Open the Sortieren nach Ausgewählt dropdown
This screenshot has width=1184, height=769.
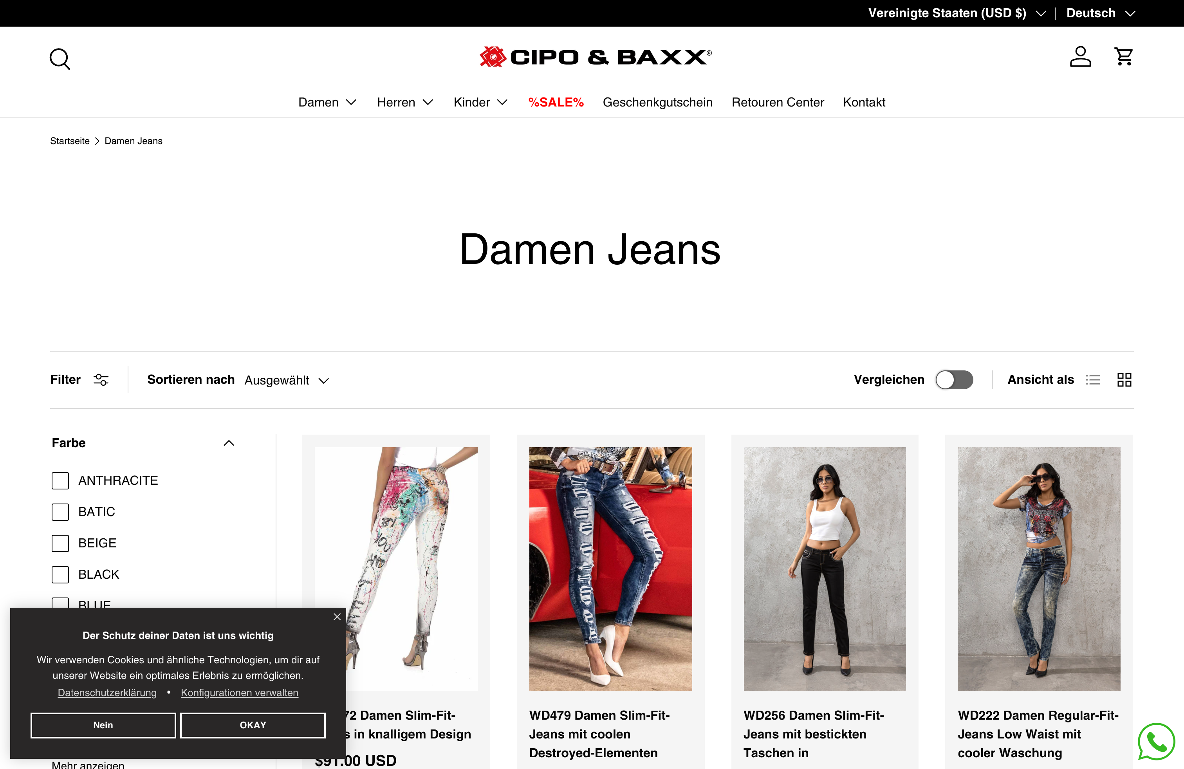(x=287, y=381)
